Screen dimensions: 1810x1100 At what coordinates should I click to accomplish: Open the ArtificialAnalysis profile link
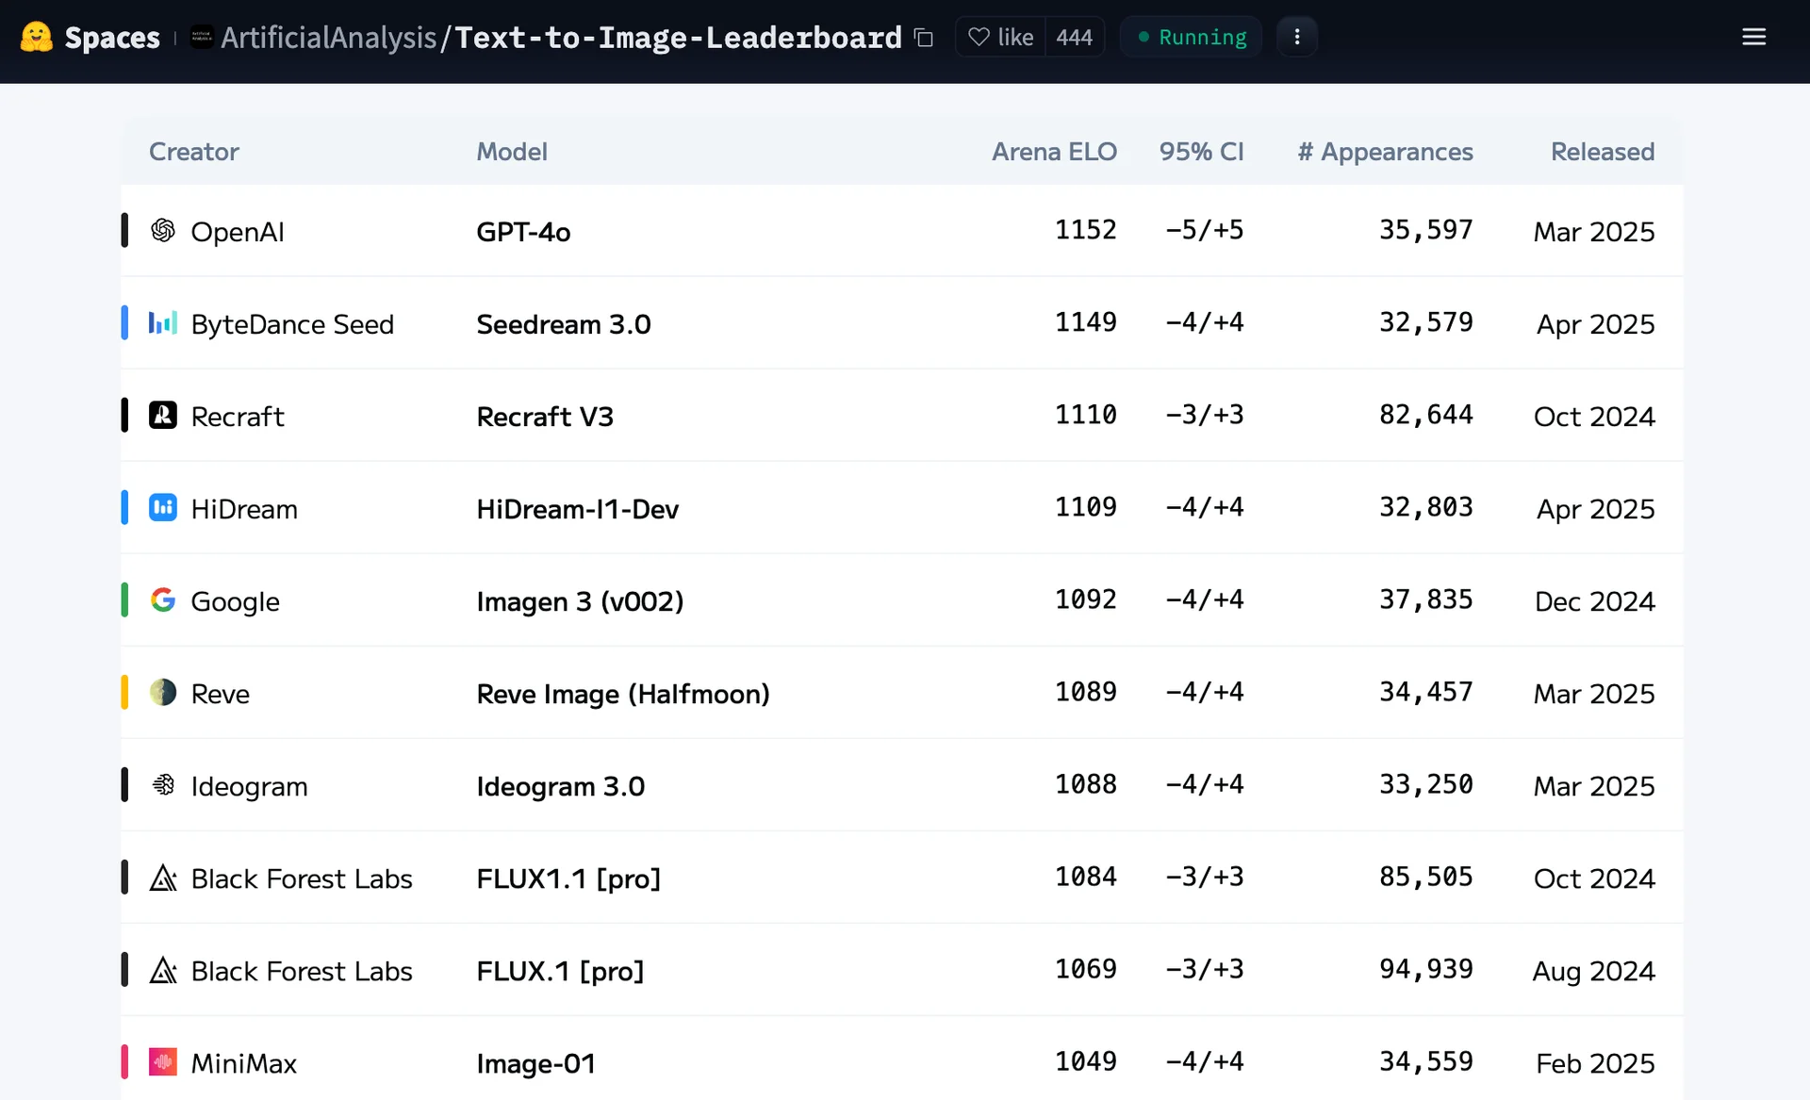pyautogui.click(x=329, y=38)
